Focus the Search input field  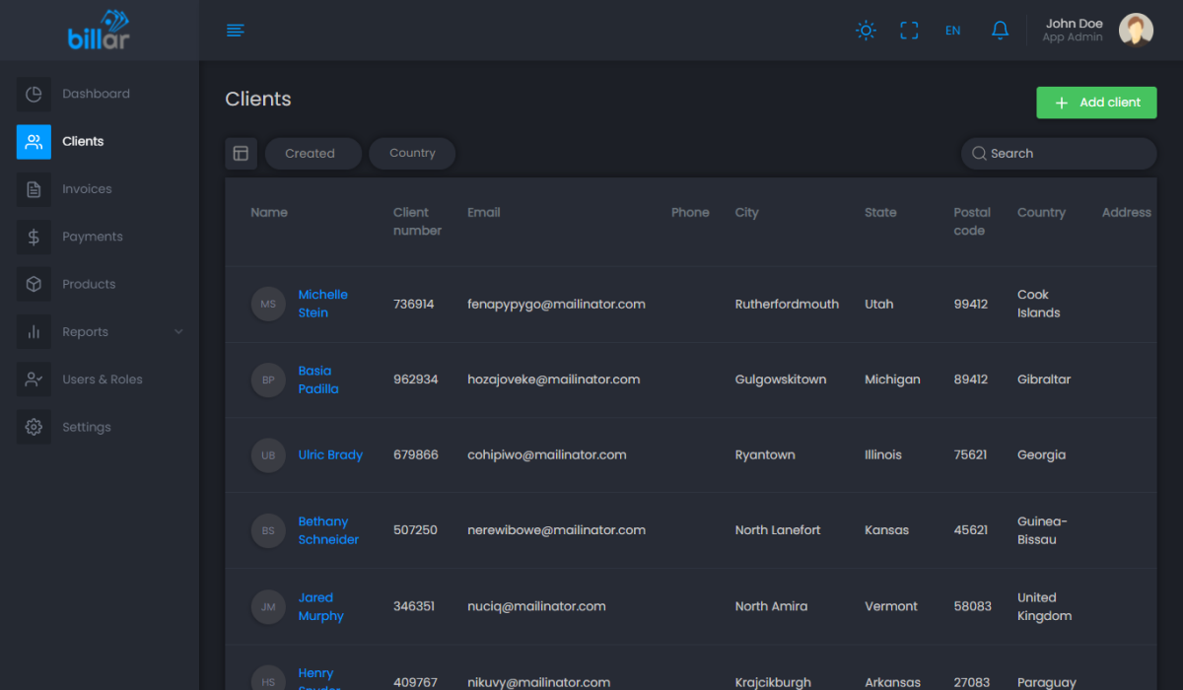click(1059, 154)
